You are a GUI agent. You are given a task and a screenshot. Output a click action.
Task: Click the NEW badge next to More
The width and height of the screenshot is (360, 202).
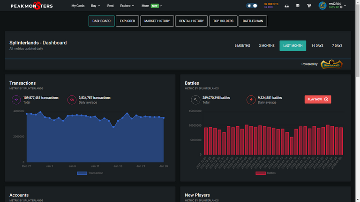pos(155,6)
